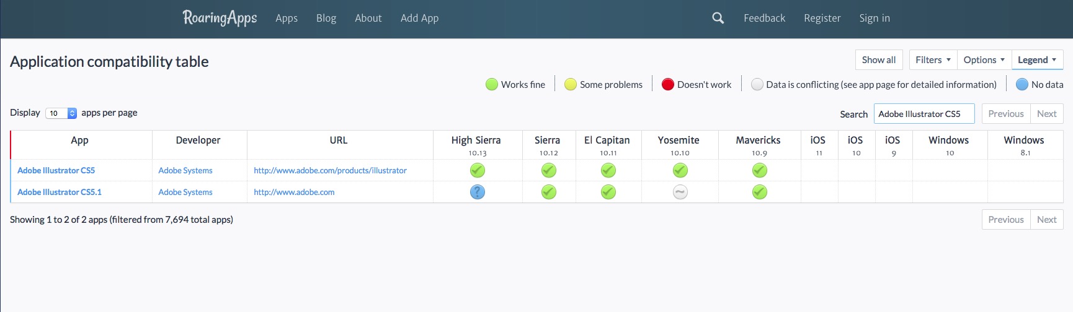Image resolution: width=1073 pixels, height=312 pixels.
Task: Click High Sierra status icon for Illustrator CS5
Action: click(477, 170)
